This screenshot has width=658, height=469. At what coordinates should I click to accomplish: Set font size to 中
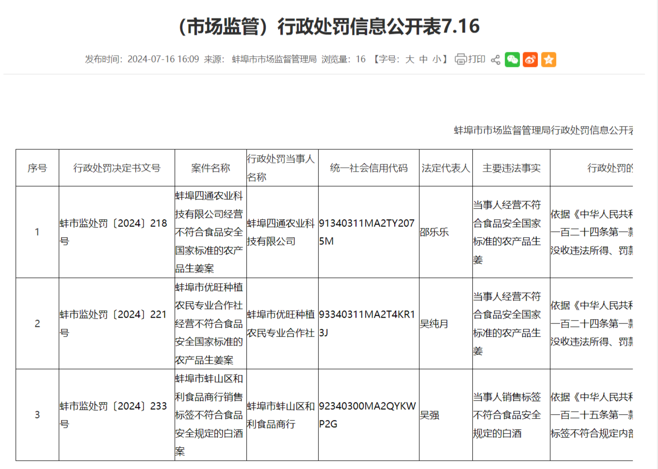(x=423, y=59)
